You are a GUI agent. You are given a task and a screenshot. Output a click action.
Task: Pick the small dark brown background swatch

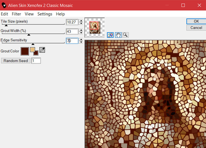point(36,53)
